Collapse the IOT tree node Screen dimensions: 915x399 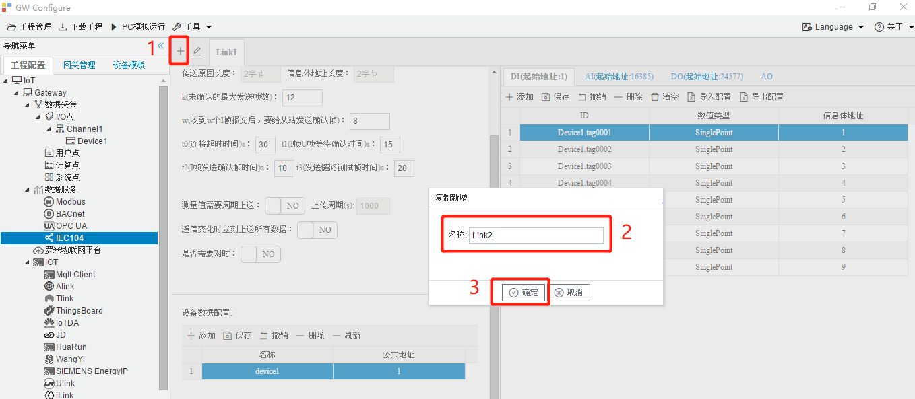pos(28,262)
